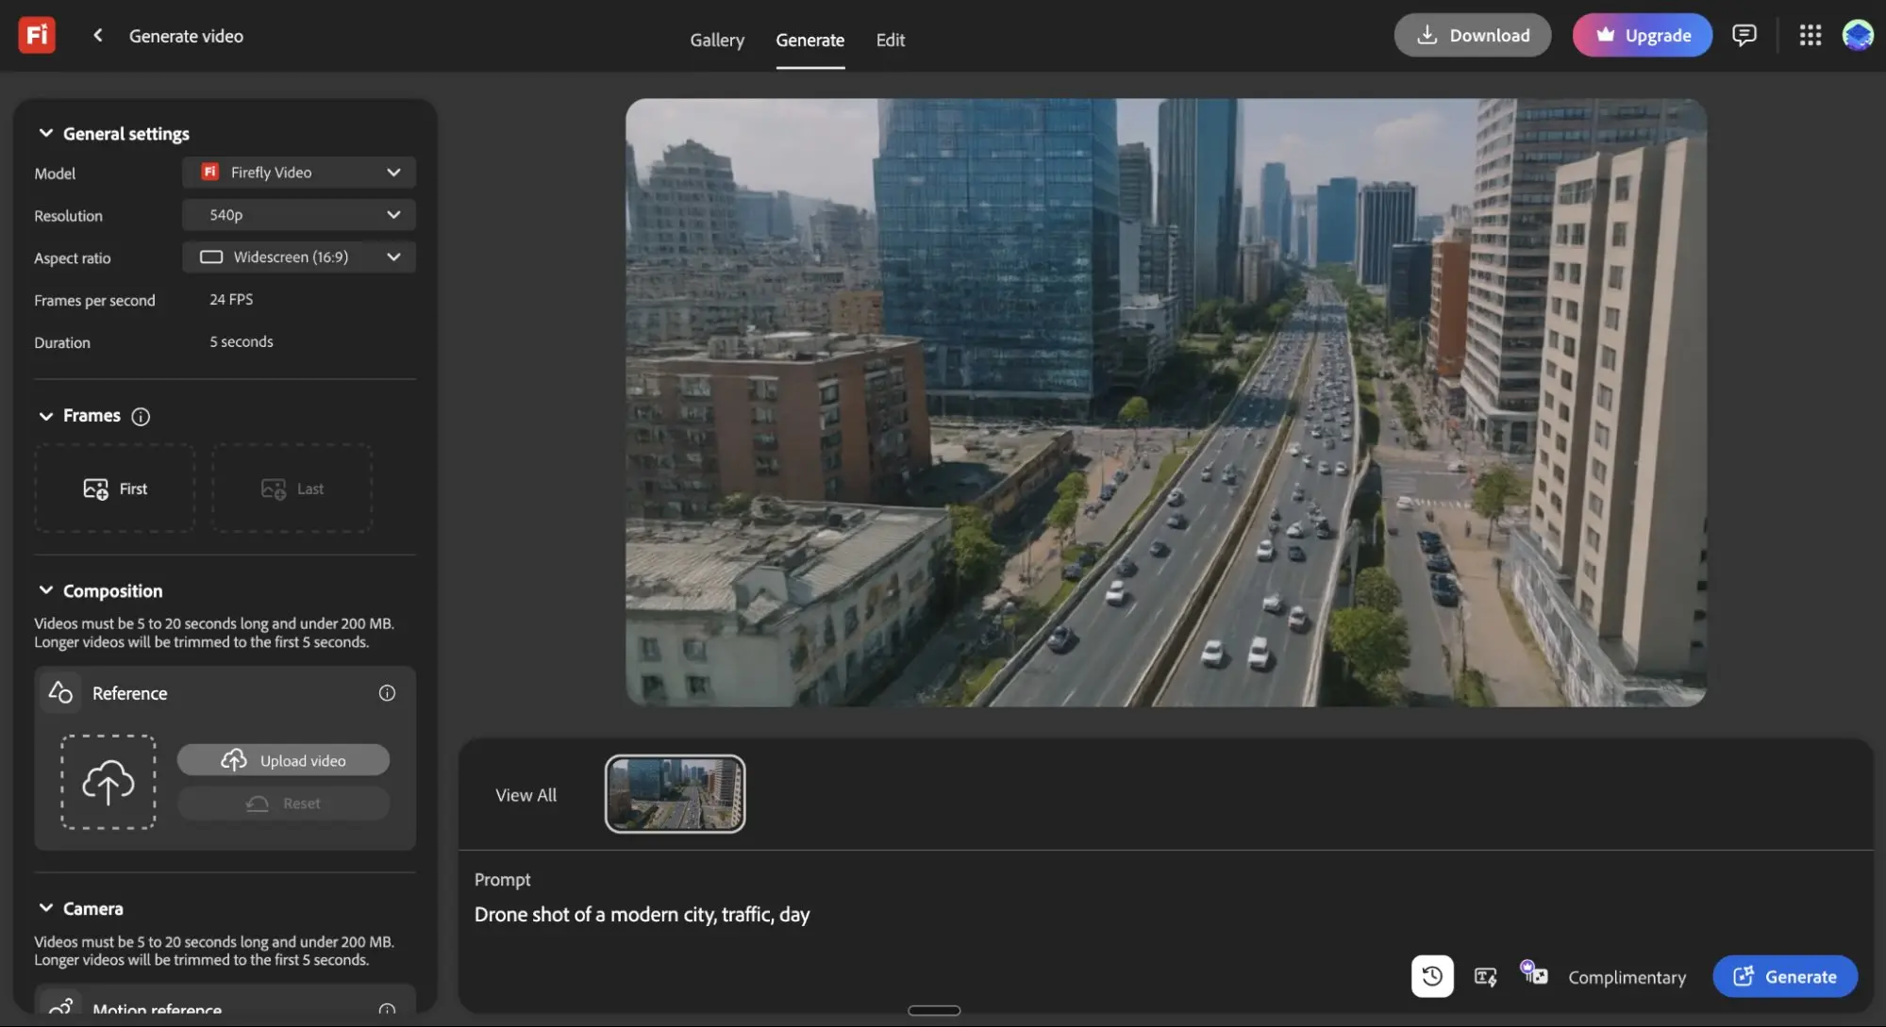Click the prompt enhance icon

[1485, 977]
